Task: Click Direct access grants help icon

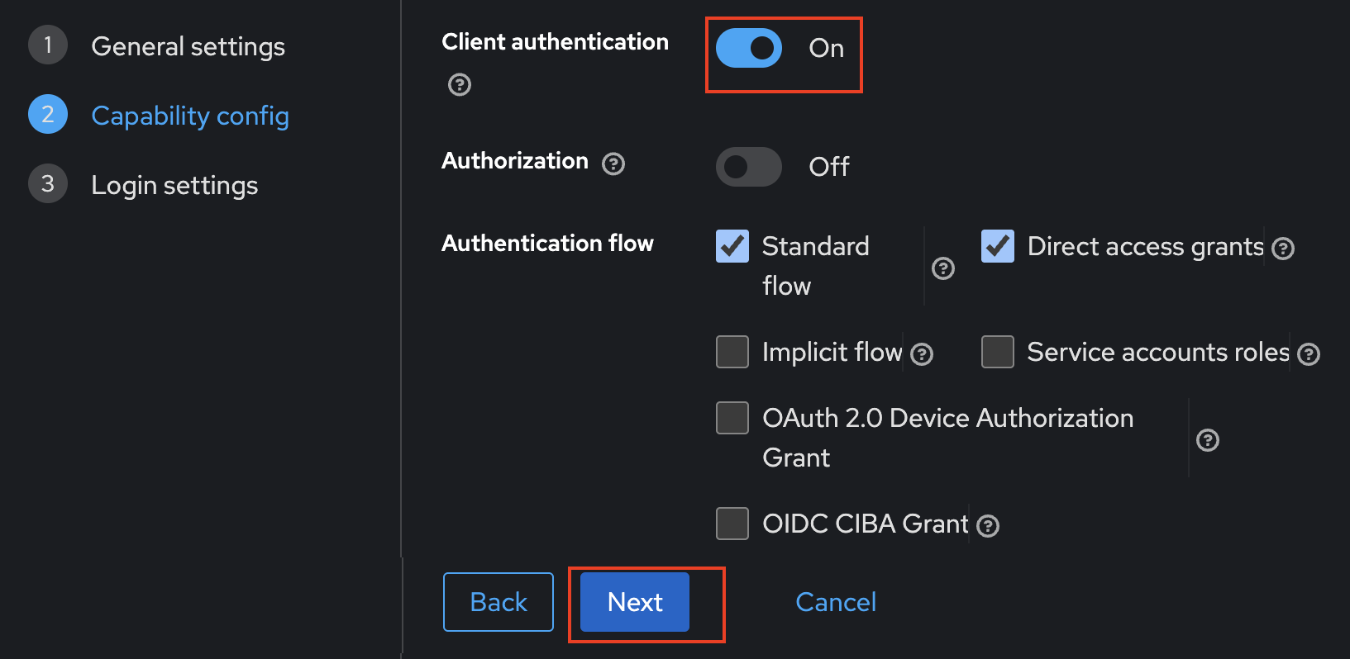Action: [x=1283, y=249]
